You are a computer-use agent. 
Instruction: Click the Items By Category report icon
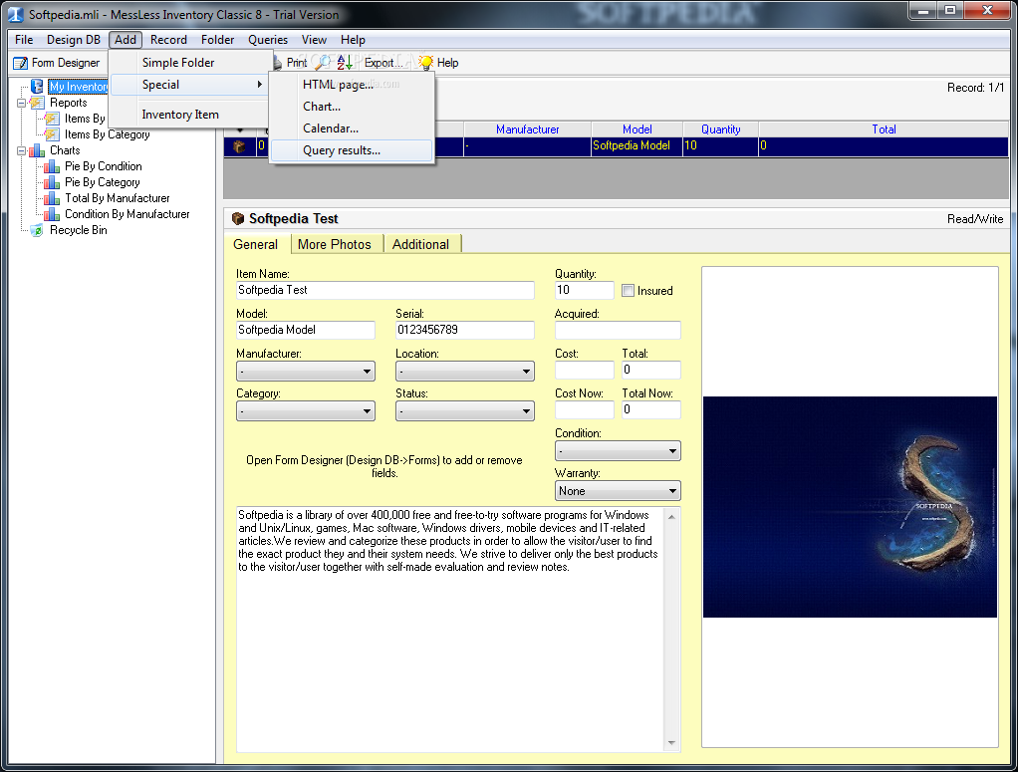click(x=52, y=134)
